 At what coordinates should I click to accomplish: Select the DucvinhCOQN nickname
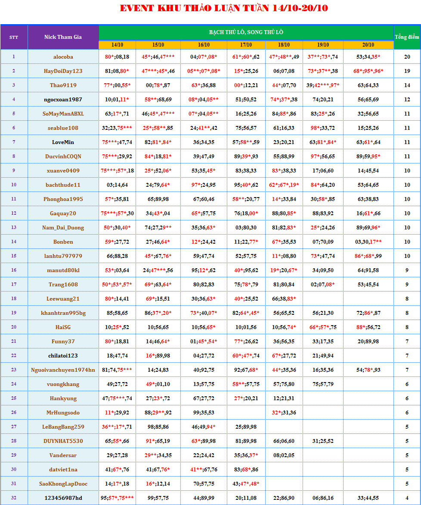63,156
